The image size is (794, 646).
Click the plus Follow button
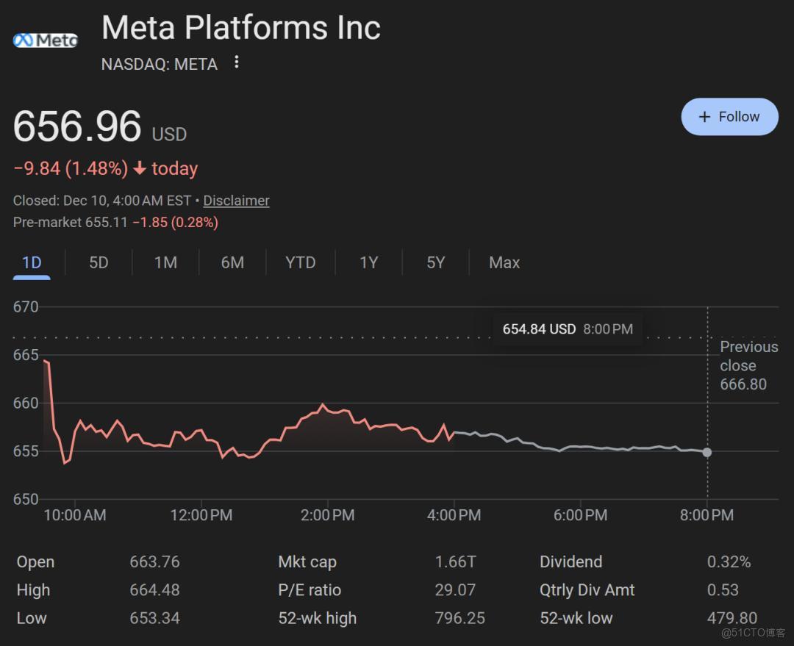729,117
